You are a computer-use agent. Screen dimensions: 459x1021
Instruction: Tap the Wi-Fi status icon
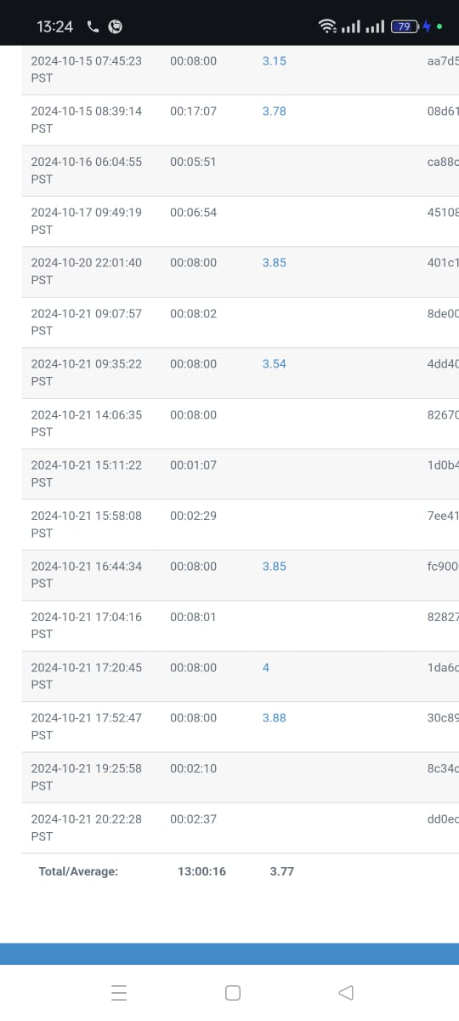[327, 26]
